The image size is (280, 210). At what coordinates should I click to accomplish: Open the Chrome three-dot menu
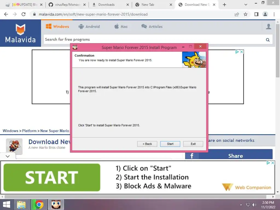(274, 14)
